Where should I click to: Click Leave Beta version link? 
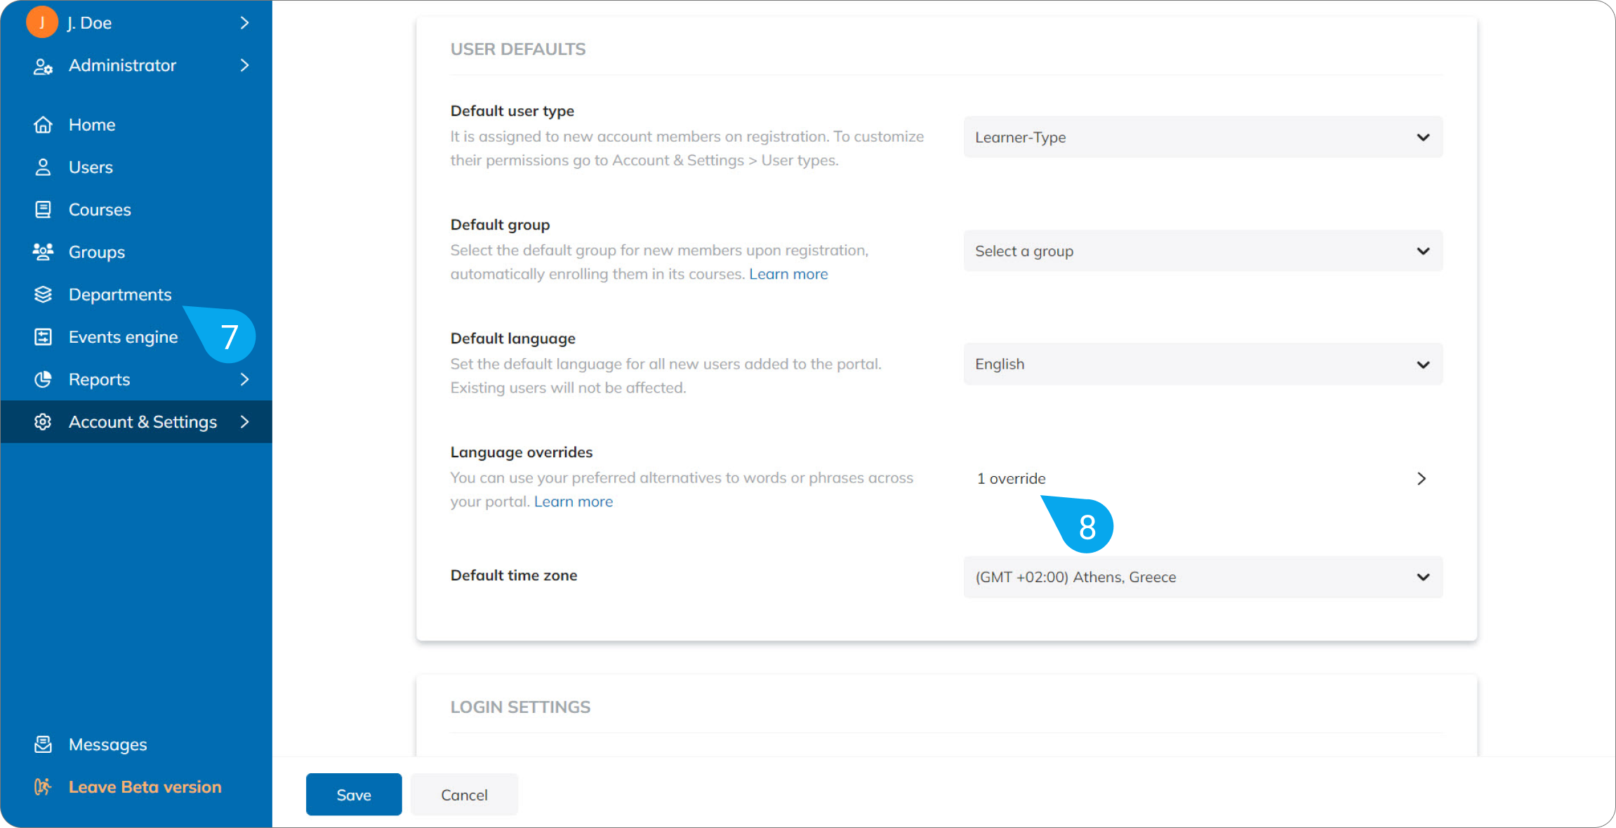point(145,787)
